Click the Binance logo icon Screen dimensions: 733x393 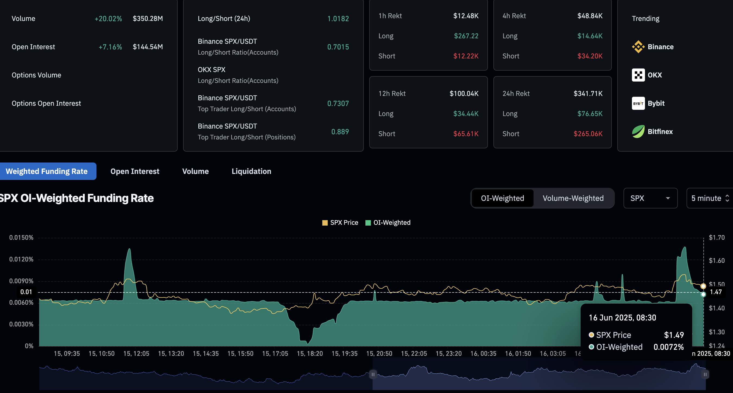[638, 47]
